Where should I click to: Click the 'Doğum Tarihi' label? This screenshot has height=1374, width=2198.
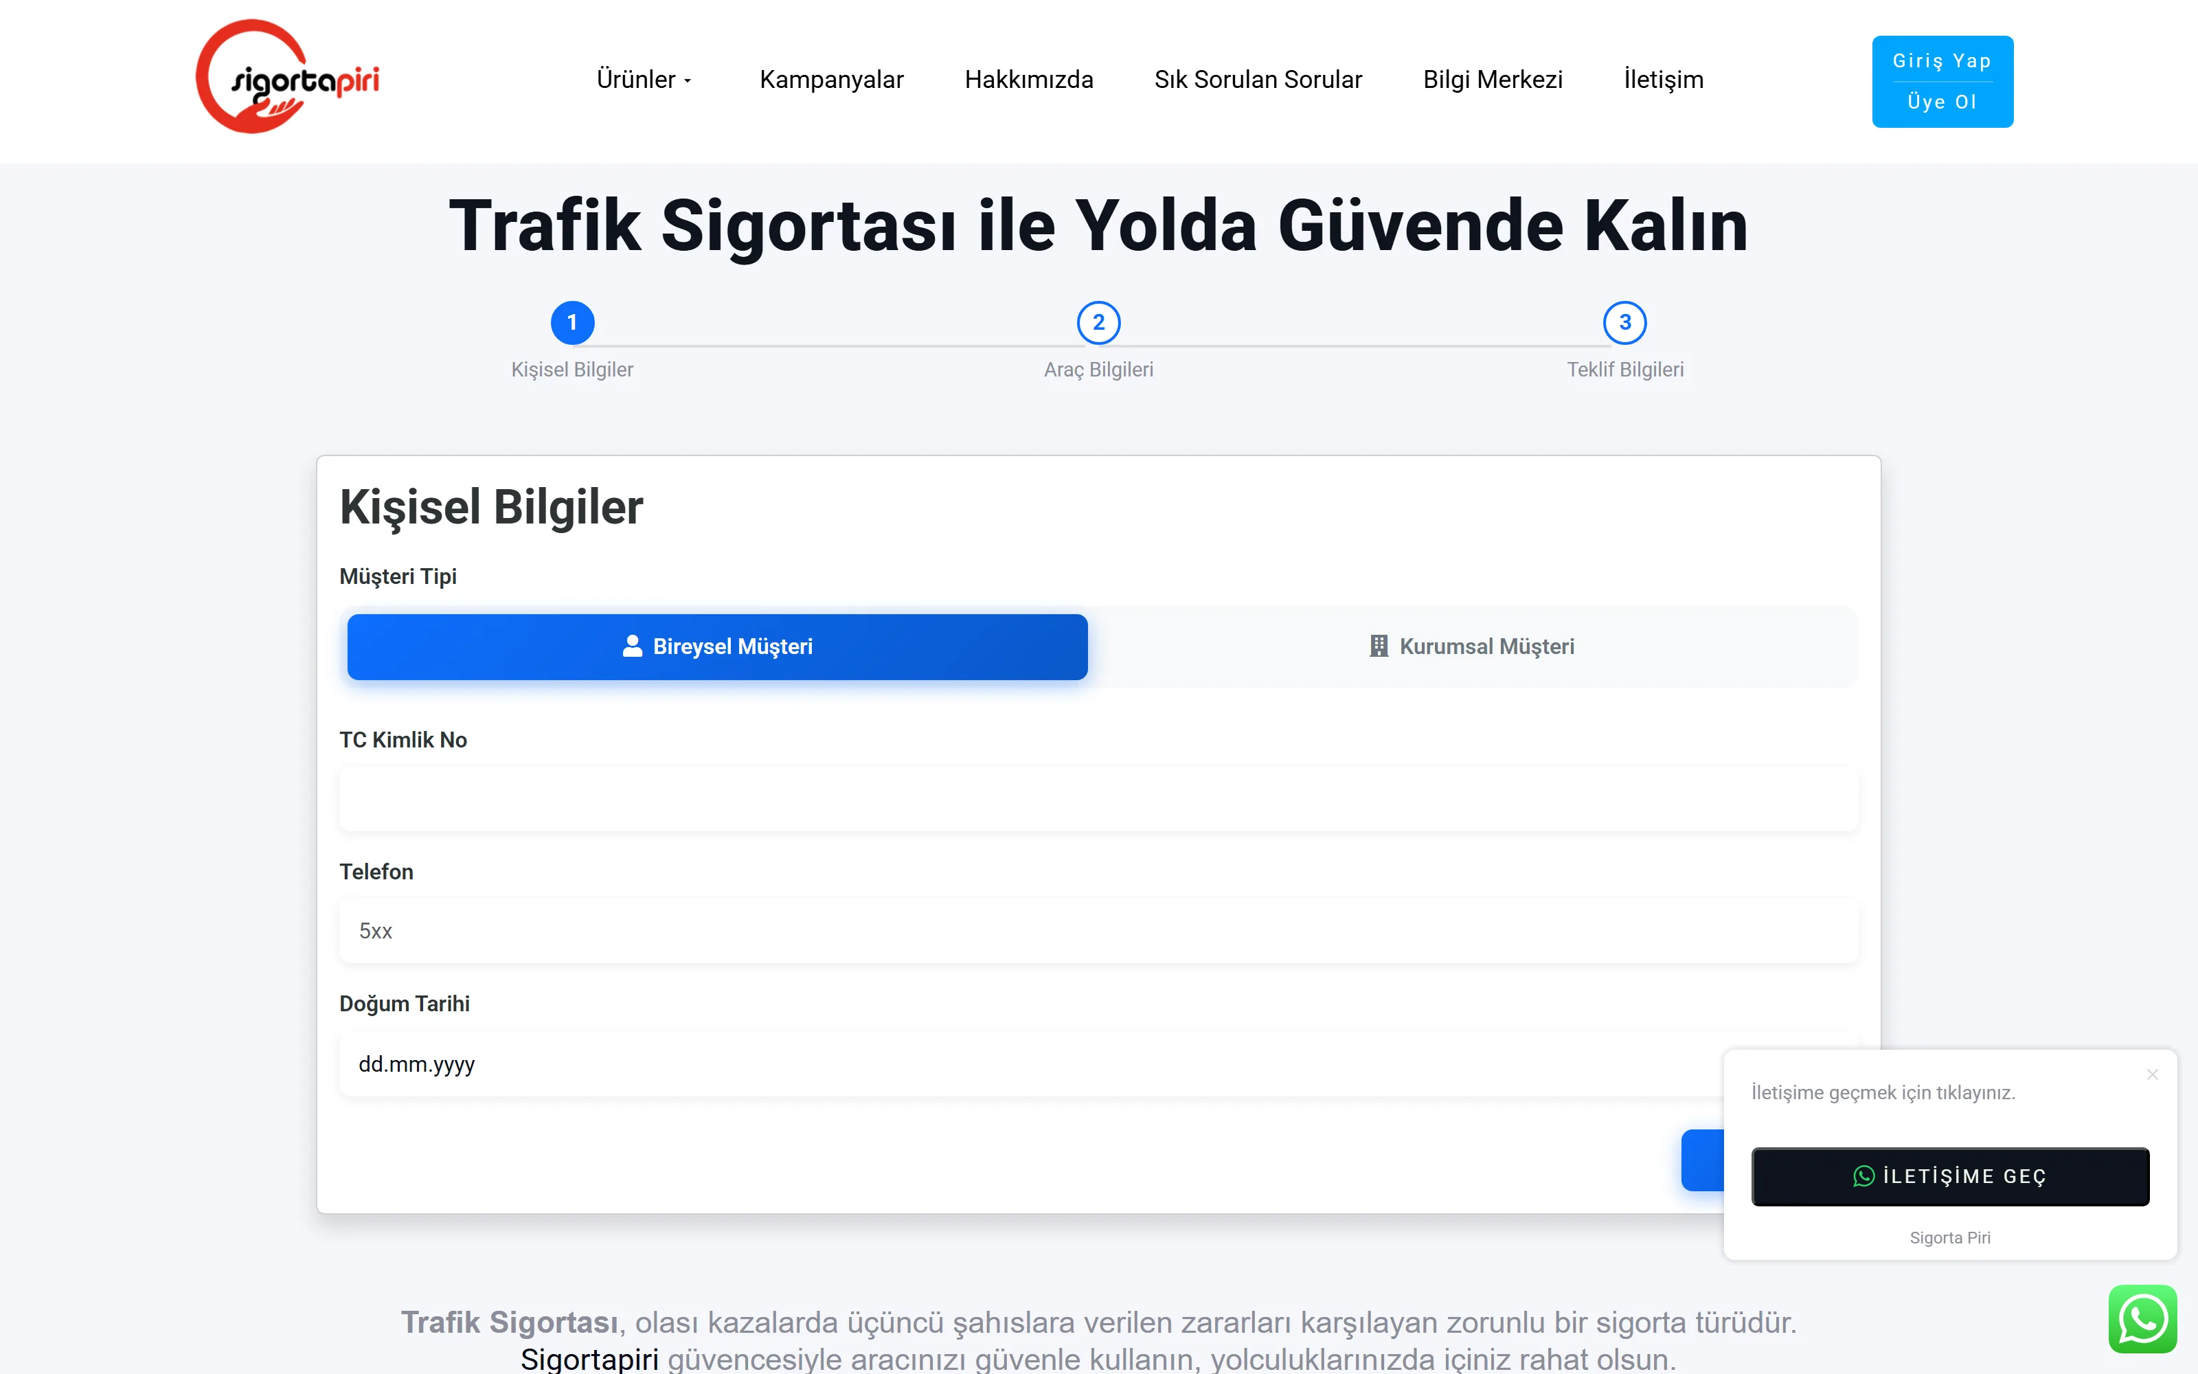404,1003
